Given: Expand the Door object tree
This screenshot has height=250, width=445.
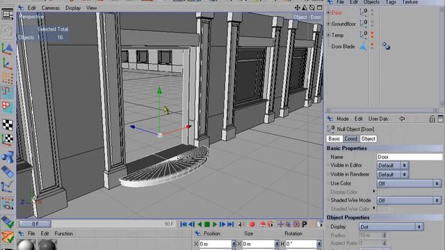Looking at the screenshot, I should pos(328,12).
